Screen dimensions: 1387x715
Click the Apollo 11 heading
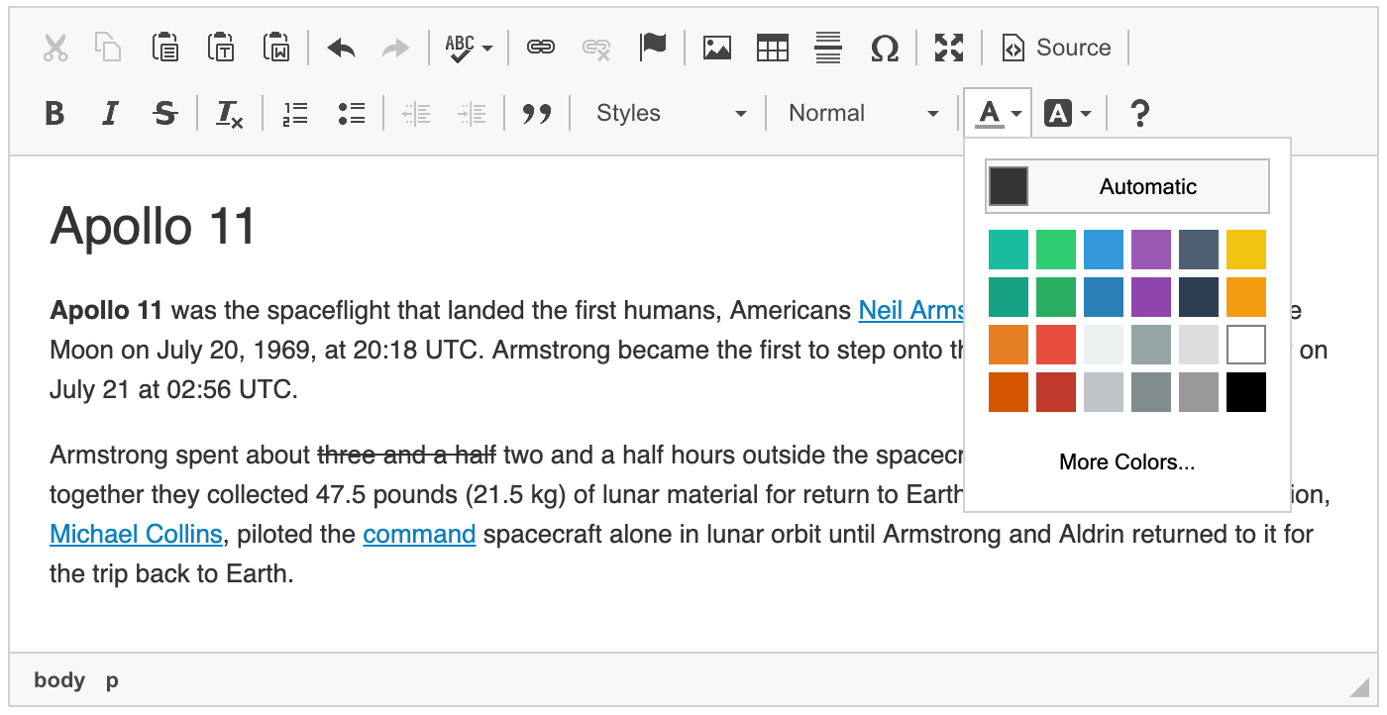click(154, 226)
